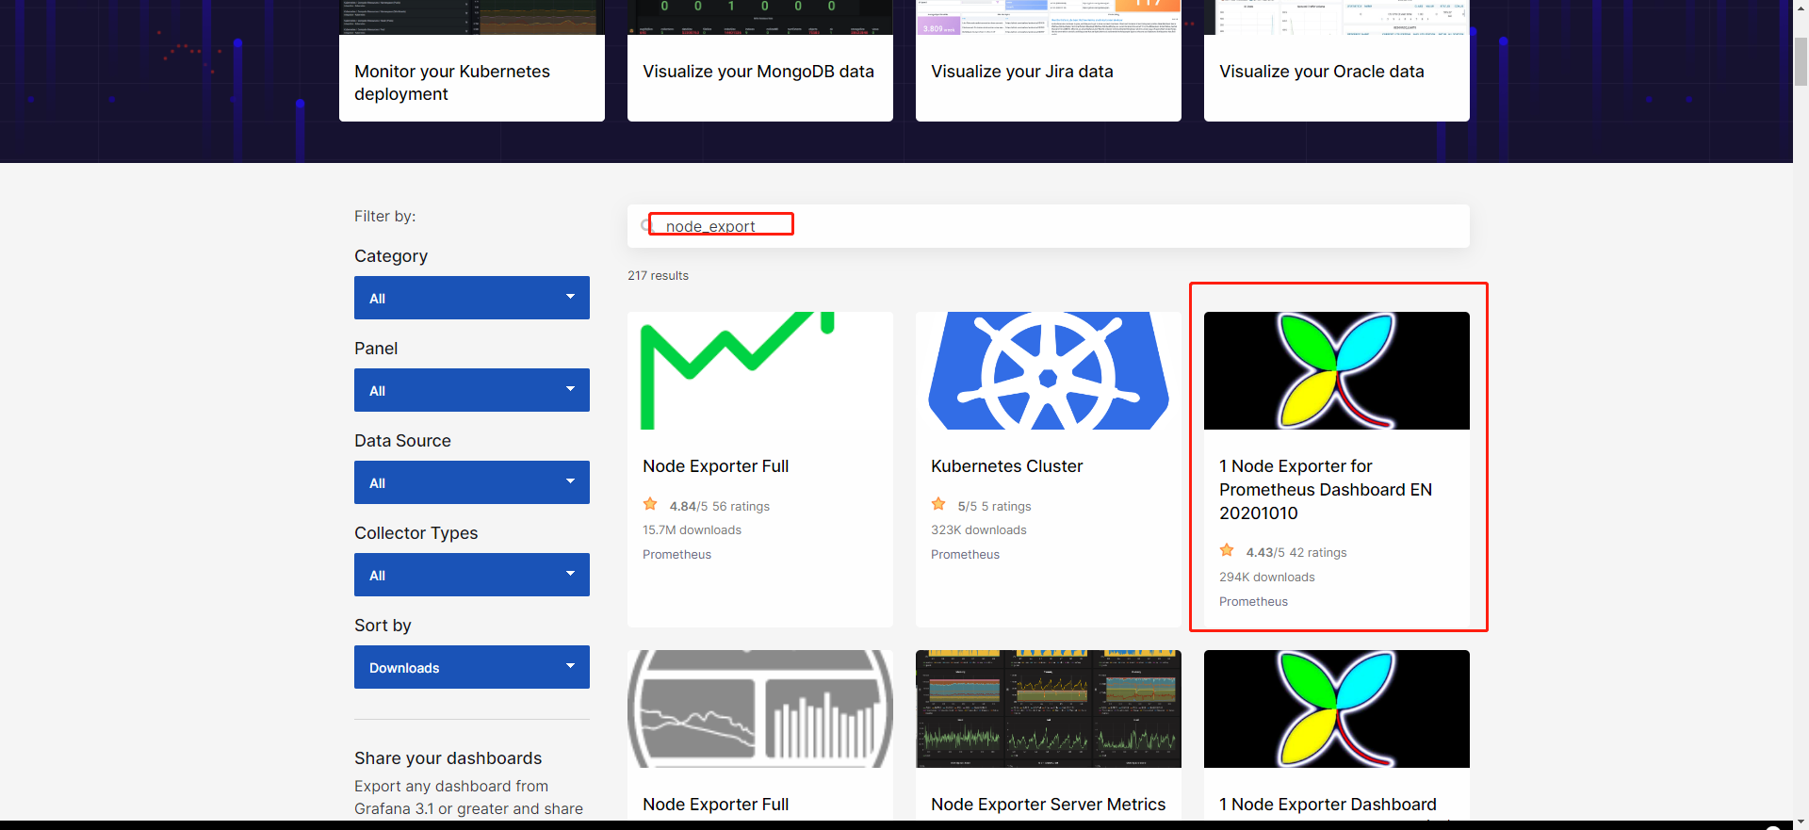Open the Sort by Downloads dropdown
1809x830 pixels.
(x=472, y=667)
